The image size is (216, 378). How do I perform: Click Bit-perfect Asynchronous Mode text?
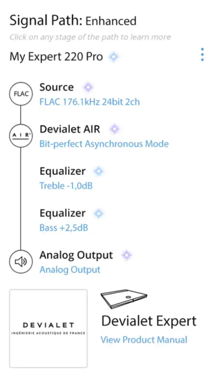point(104,144)
